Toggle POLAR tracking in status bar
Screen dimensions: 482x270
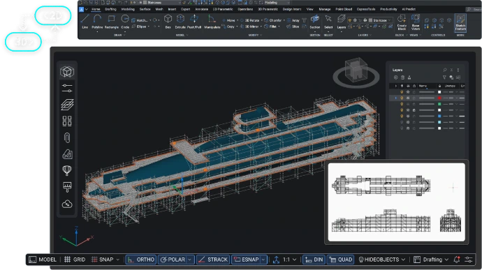click(173, 260)
